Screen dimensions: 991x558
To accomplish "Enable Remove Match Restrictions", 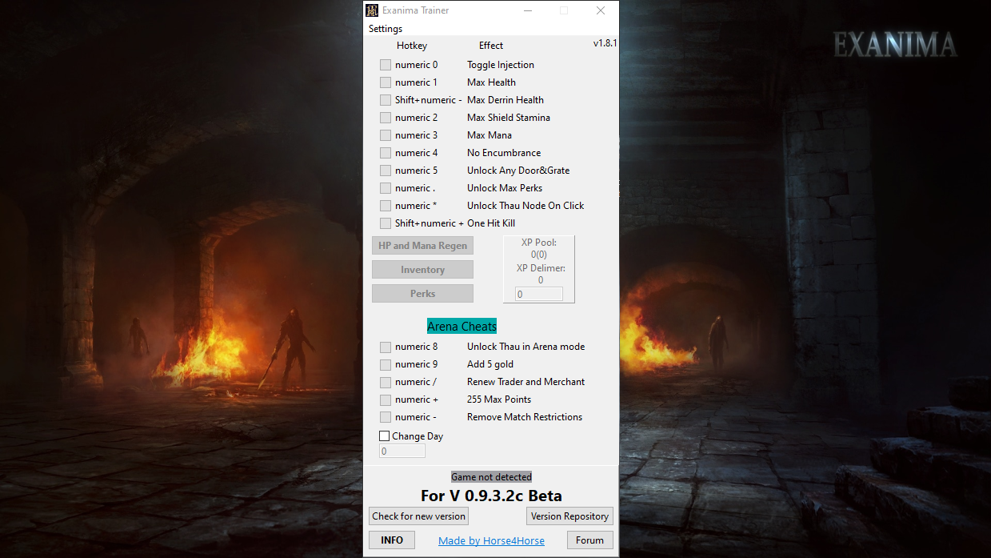I will click(385, 417).
